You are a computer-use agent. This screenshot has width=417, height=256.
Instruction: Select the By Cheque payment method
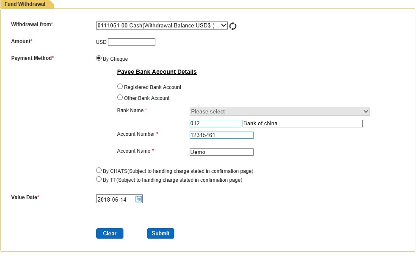pos(99,58)
